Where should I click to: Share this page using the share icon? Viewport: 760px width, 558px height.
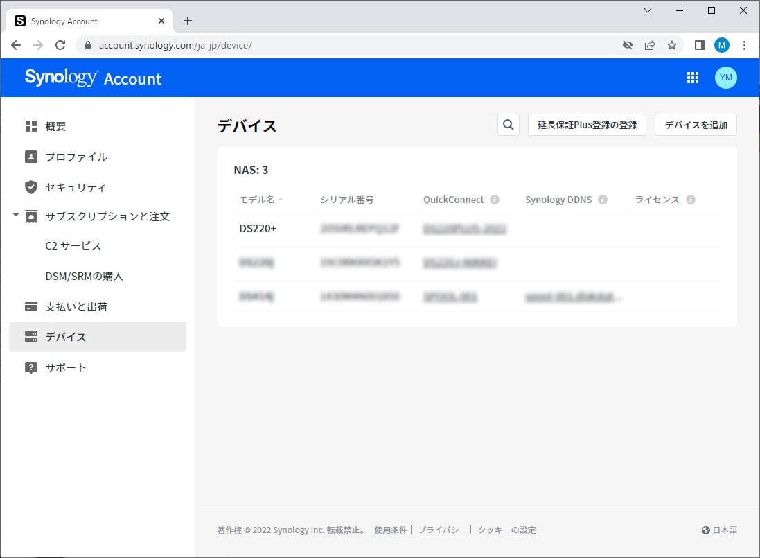click(649, 45)
